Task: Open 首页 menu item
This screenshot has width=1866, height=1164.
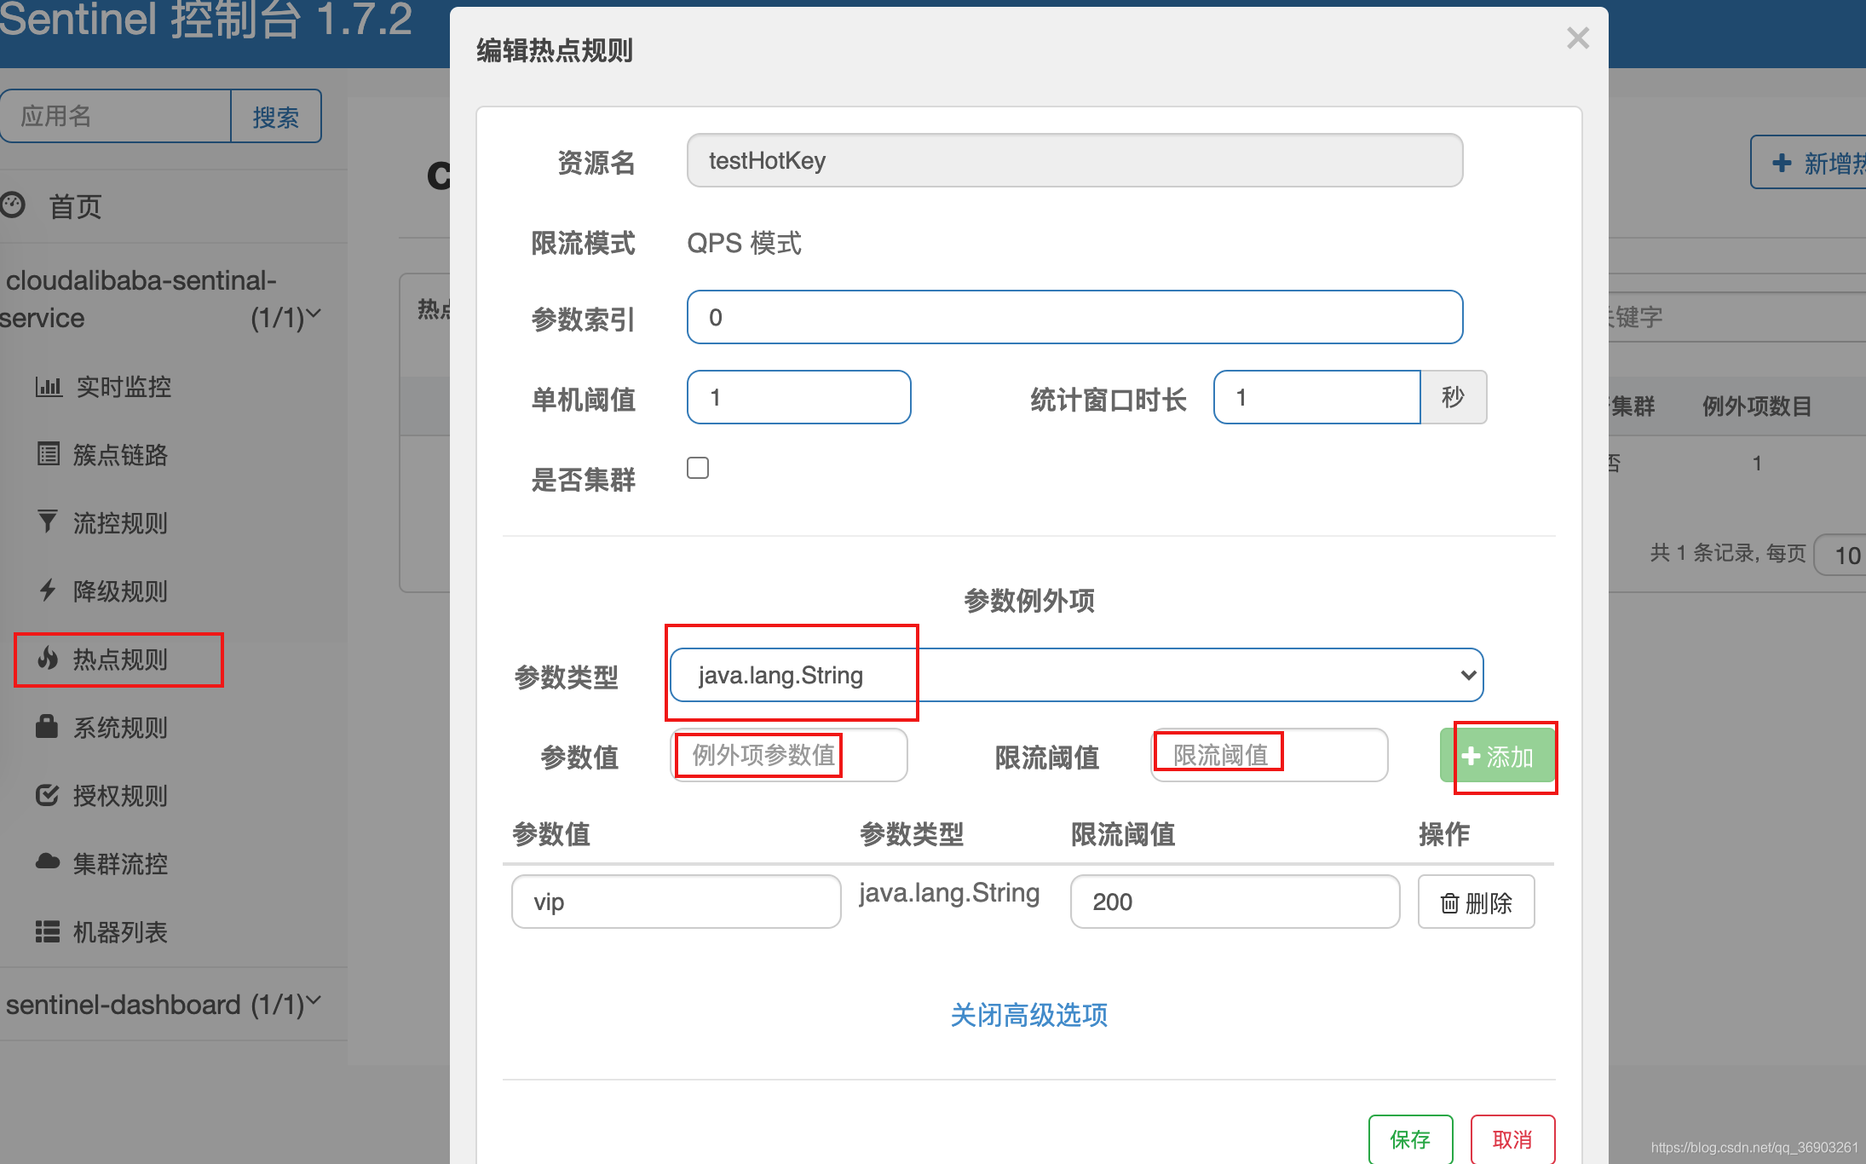Action: [x=75, y=206]
